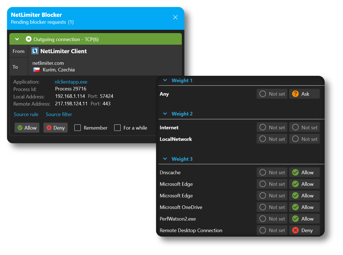
Task: Collapse the Weight 1 section
Action: 165,80
